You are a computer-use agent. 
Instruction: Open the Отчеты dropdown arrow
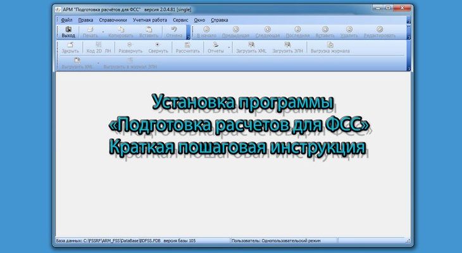coord(229,47)
